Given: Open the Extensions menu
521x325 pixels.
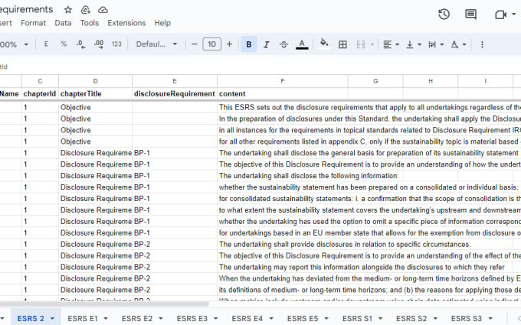Looking at the screenshot, I should point(126,23).
